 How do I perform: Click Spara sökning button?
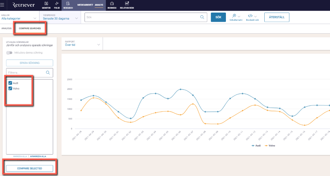click(x=30, y=63)
